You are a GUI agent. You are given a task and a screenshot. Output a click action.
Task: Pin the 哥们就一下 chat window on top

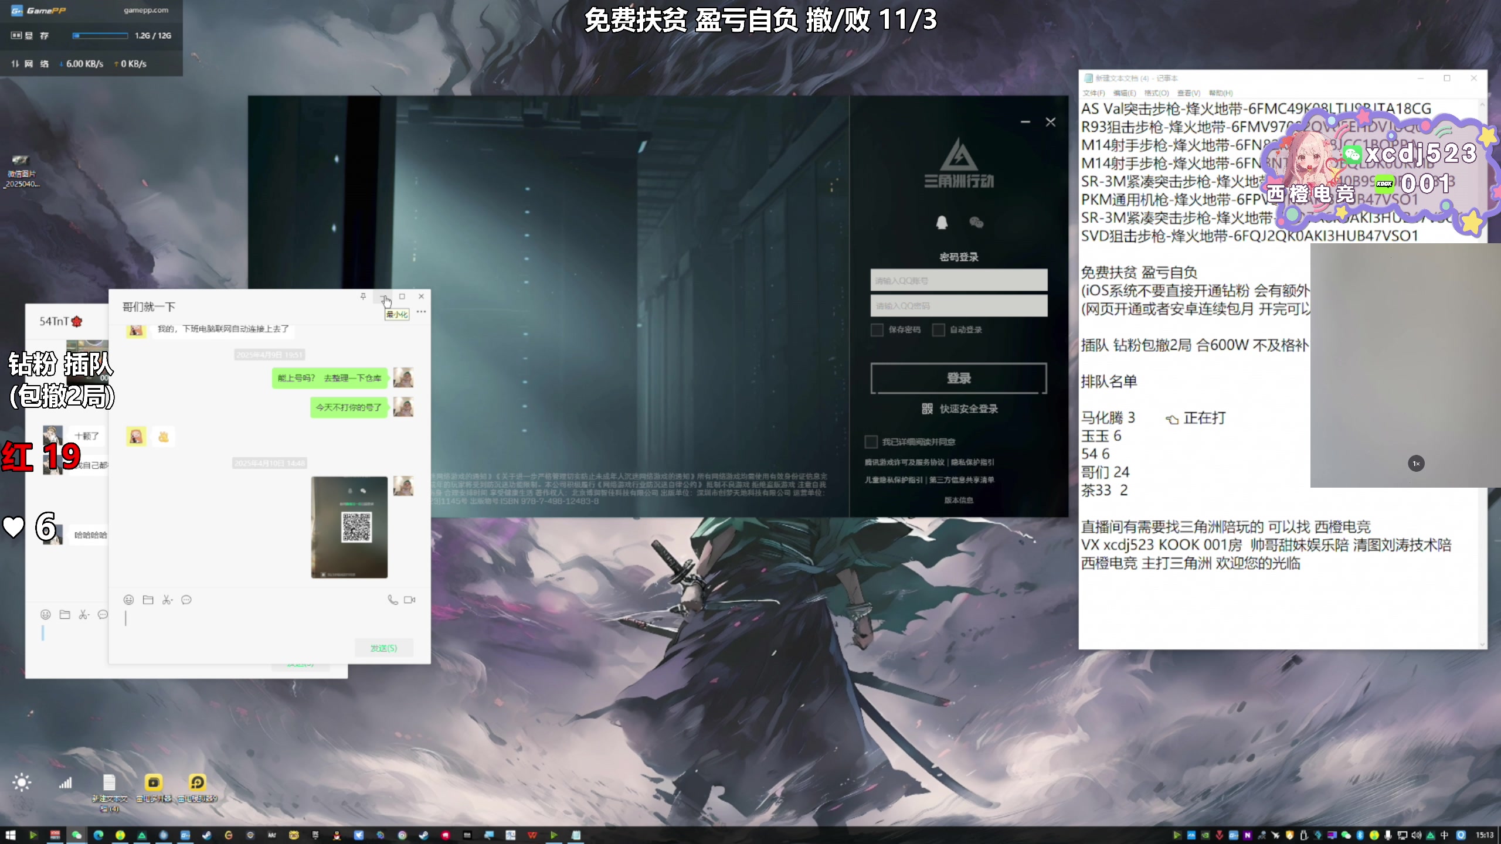(363, 297)
